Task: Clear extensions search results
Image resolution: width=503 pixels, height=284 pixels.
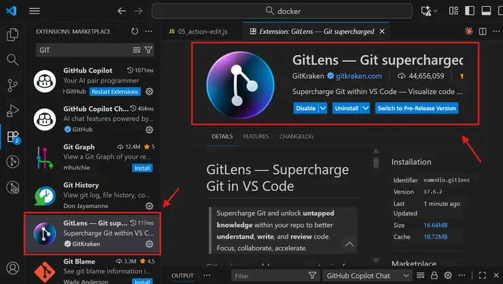Action: tap(137, 50)
